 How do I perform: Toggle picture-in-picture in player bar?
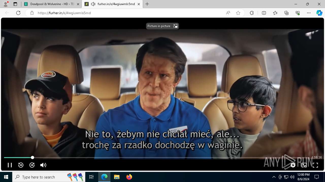[304, 165]
